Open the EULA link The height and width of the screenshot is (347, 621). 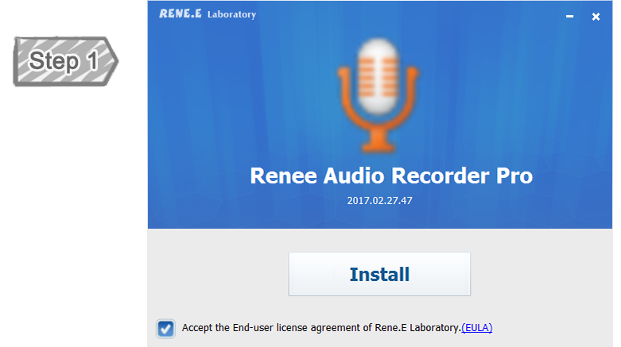coord(477,327)
